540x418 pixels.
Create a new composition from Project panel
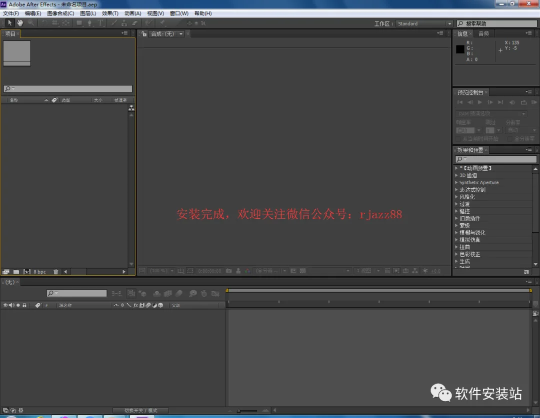tap(27, 272)
